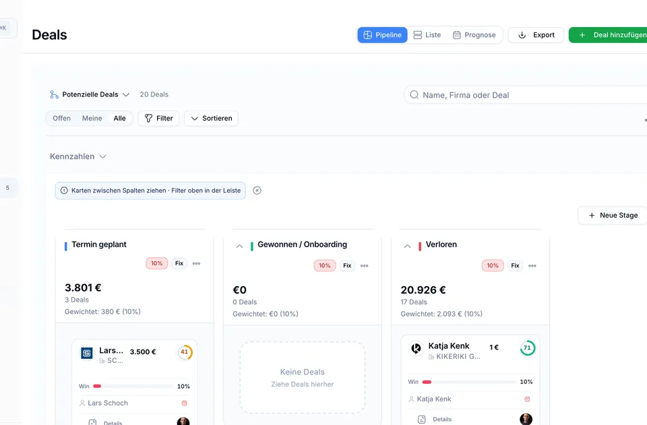Click the KIKERIKI logo on Katja Kenk card
The image size is (647, 425).
click(x=416, y=349)
